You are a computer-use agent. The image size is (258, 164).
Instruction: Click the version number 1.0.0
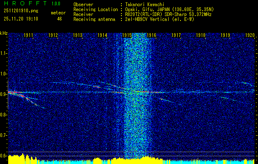pyautogui.click(x=56, y=4)
